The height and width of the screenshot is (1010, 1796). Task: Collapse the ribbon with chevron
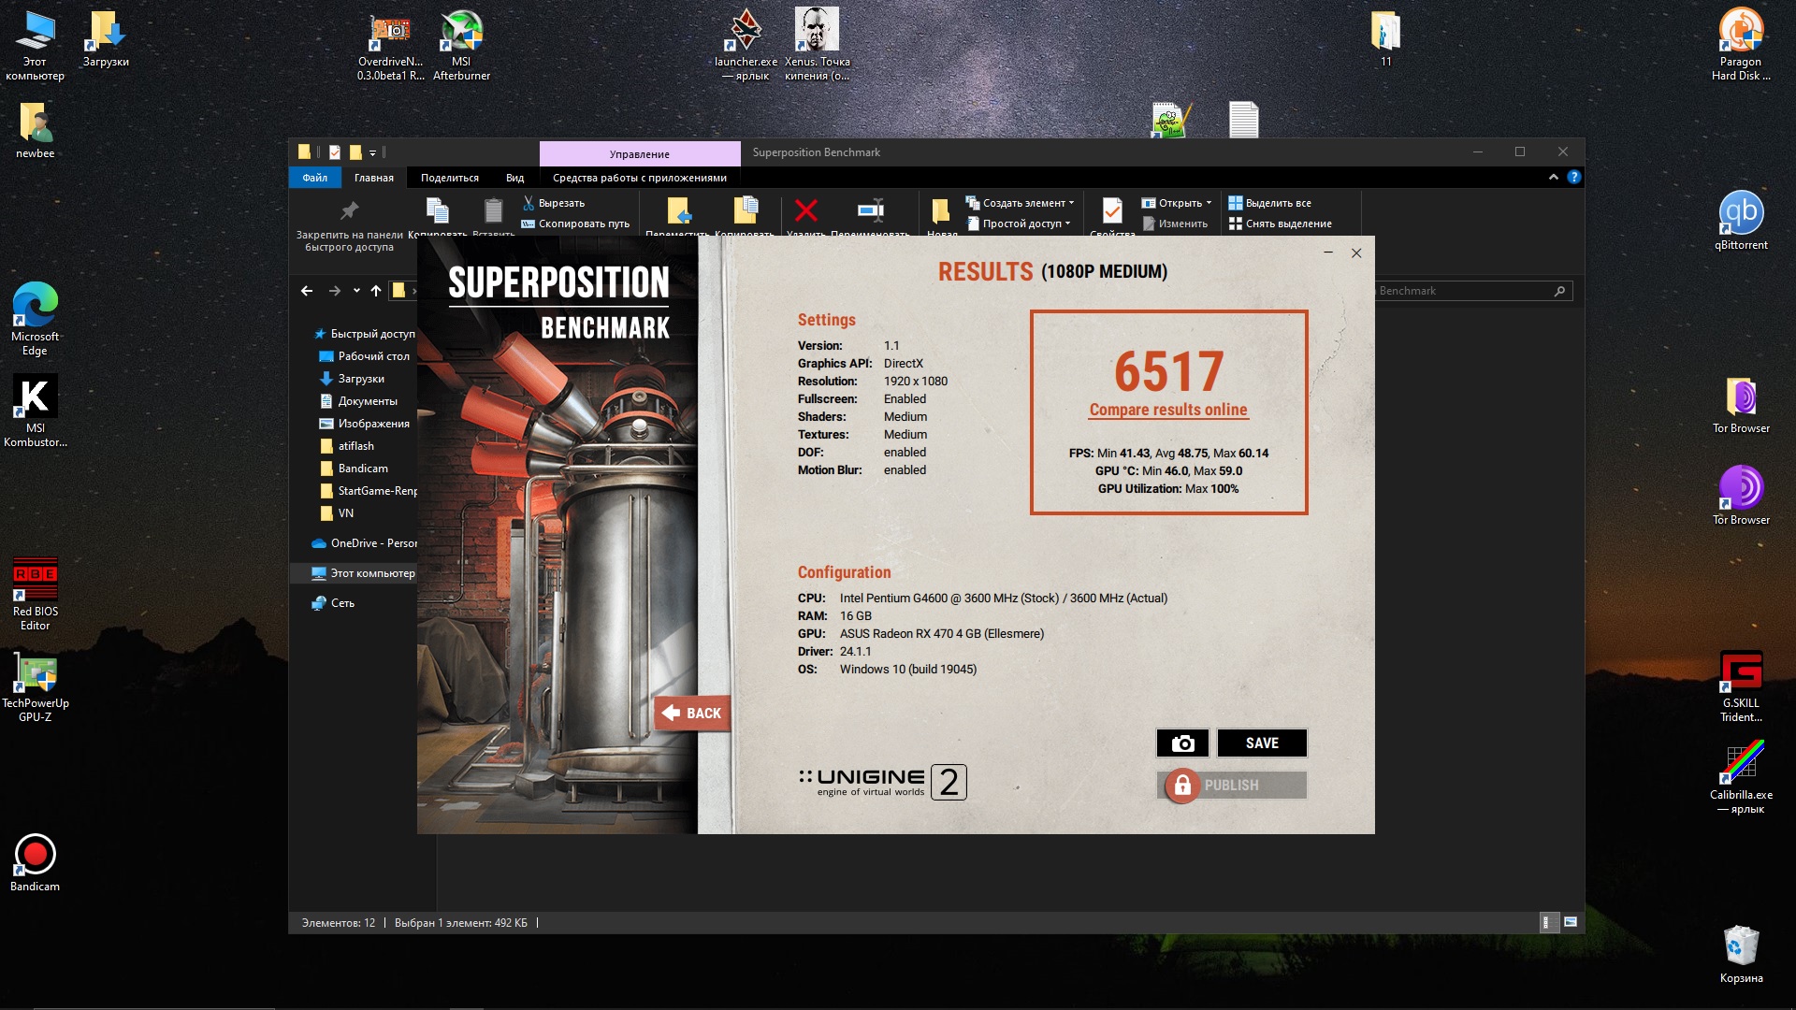1553,177
